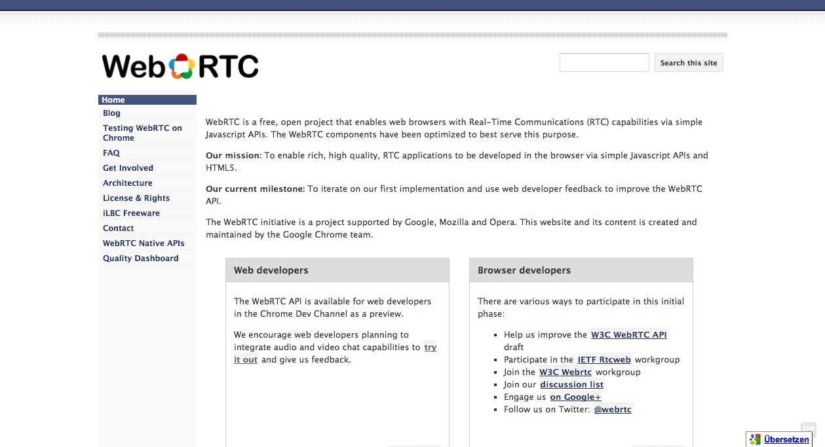Focus the site search input field

coord(604,63)
